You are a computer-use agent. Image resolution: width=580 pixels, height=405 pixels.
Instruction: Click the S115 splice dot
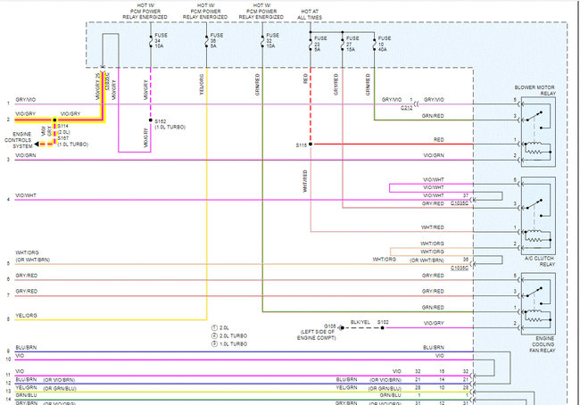pos(311,144)
